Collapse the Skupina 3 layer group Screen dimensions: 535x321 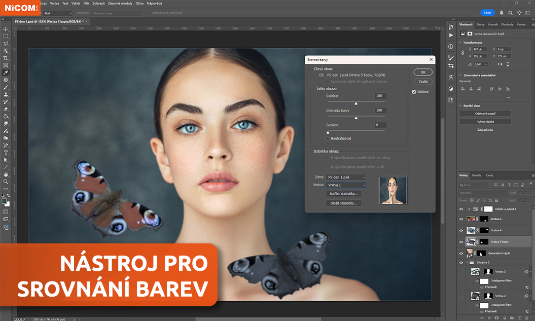pyautogui.click(x=467, y=263)
